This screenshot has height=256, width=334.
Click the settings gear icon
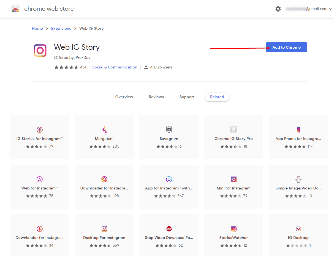coord(278,9)
